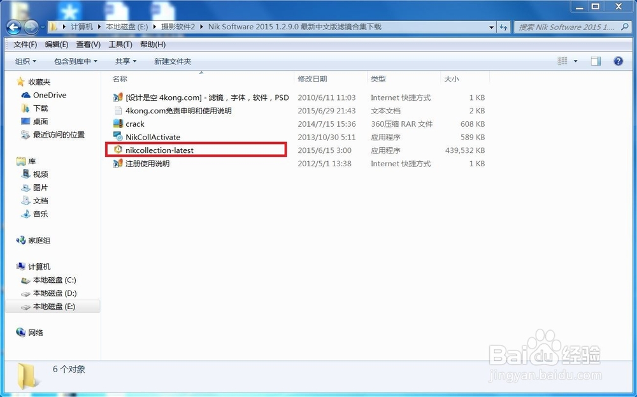Screen dimensions: 637x397
Task: Open Help with the question mark icon
Action: tap(619, 61)
